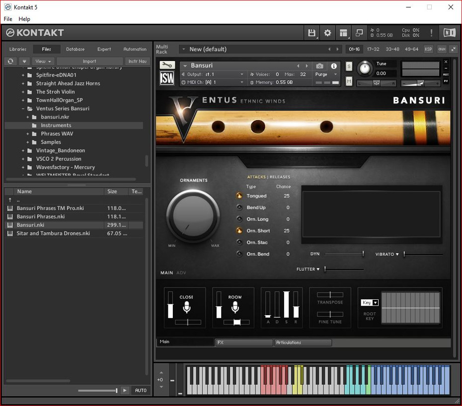Click the Instr Nav button
The width and height of the screenshot is (462, 406).
point(137,61)
